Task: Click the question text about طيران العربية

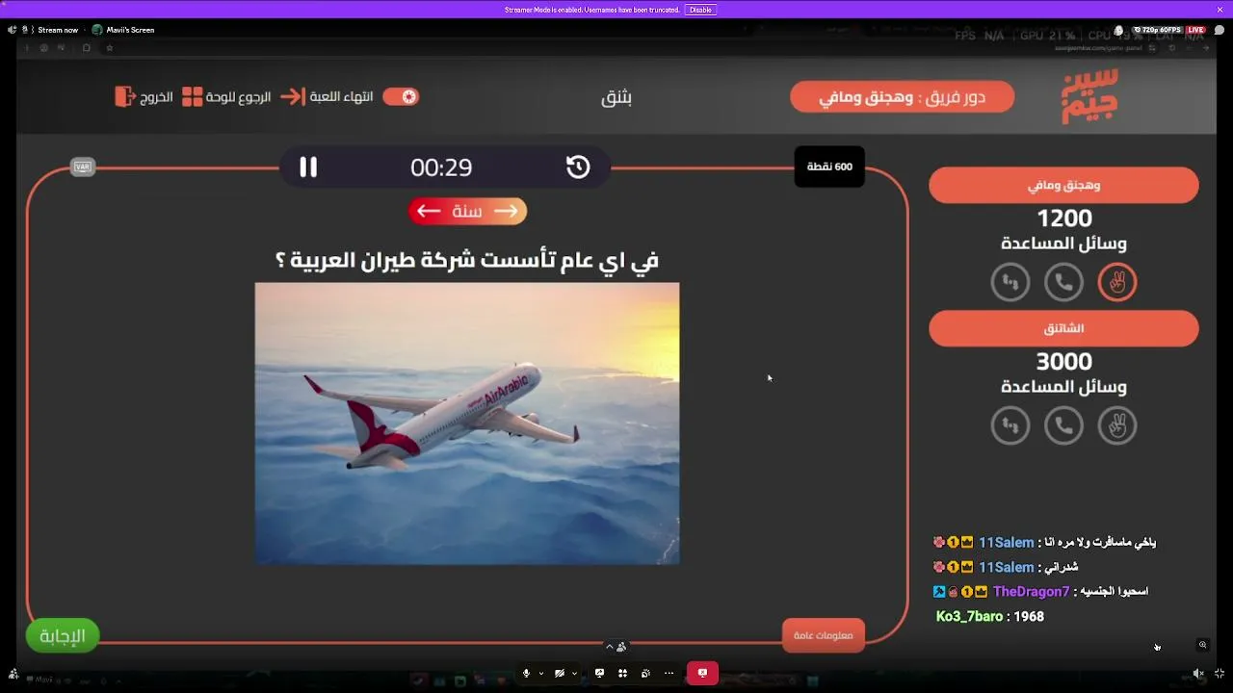Action: [467, 260]
